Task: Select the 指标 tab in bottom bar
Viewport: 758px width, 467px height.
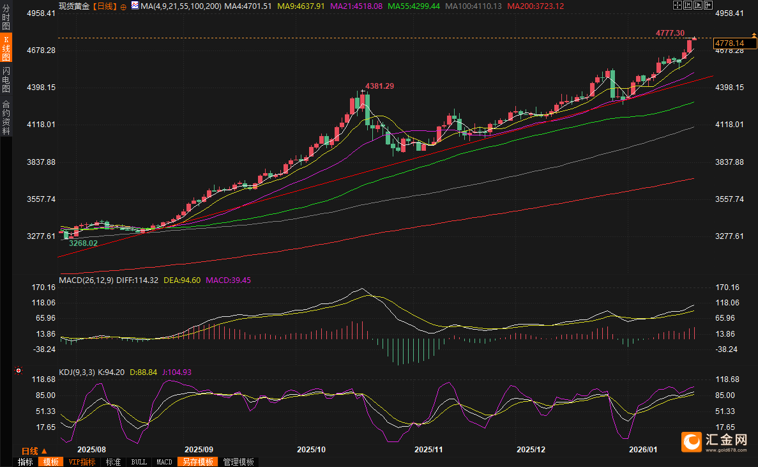Action: 26,462
